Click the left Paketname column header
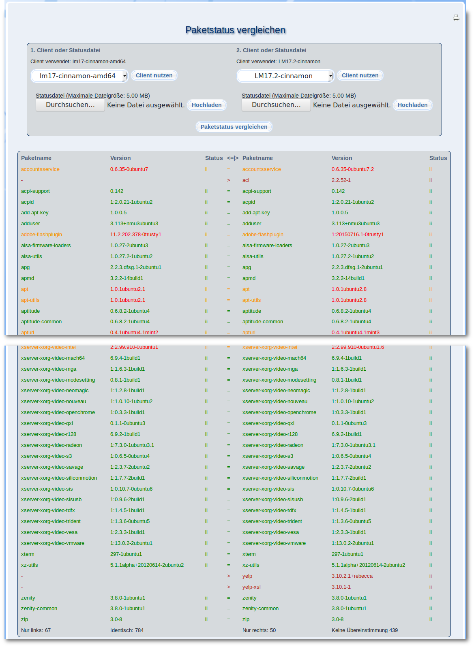Viewport: 474px width, 647px height. 36,158
